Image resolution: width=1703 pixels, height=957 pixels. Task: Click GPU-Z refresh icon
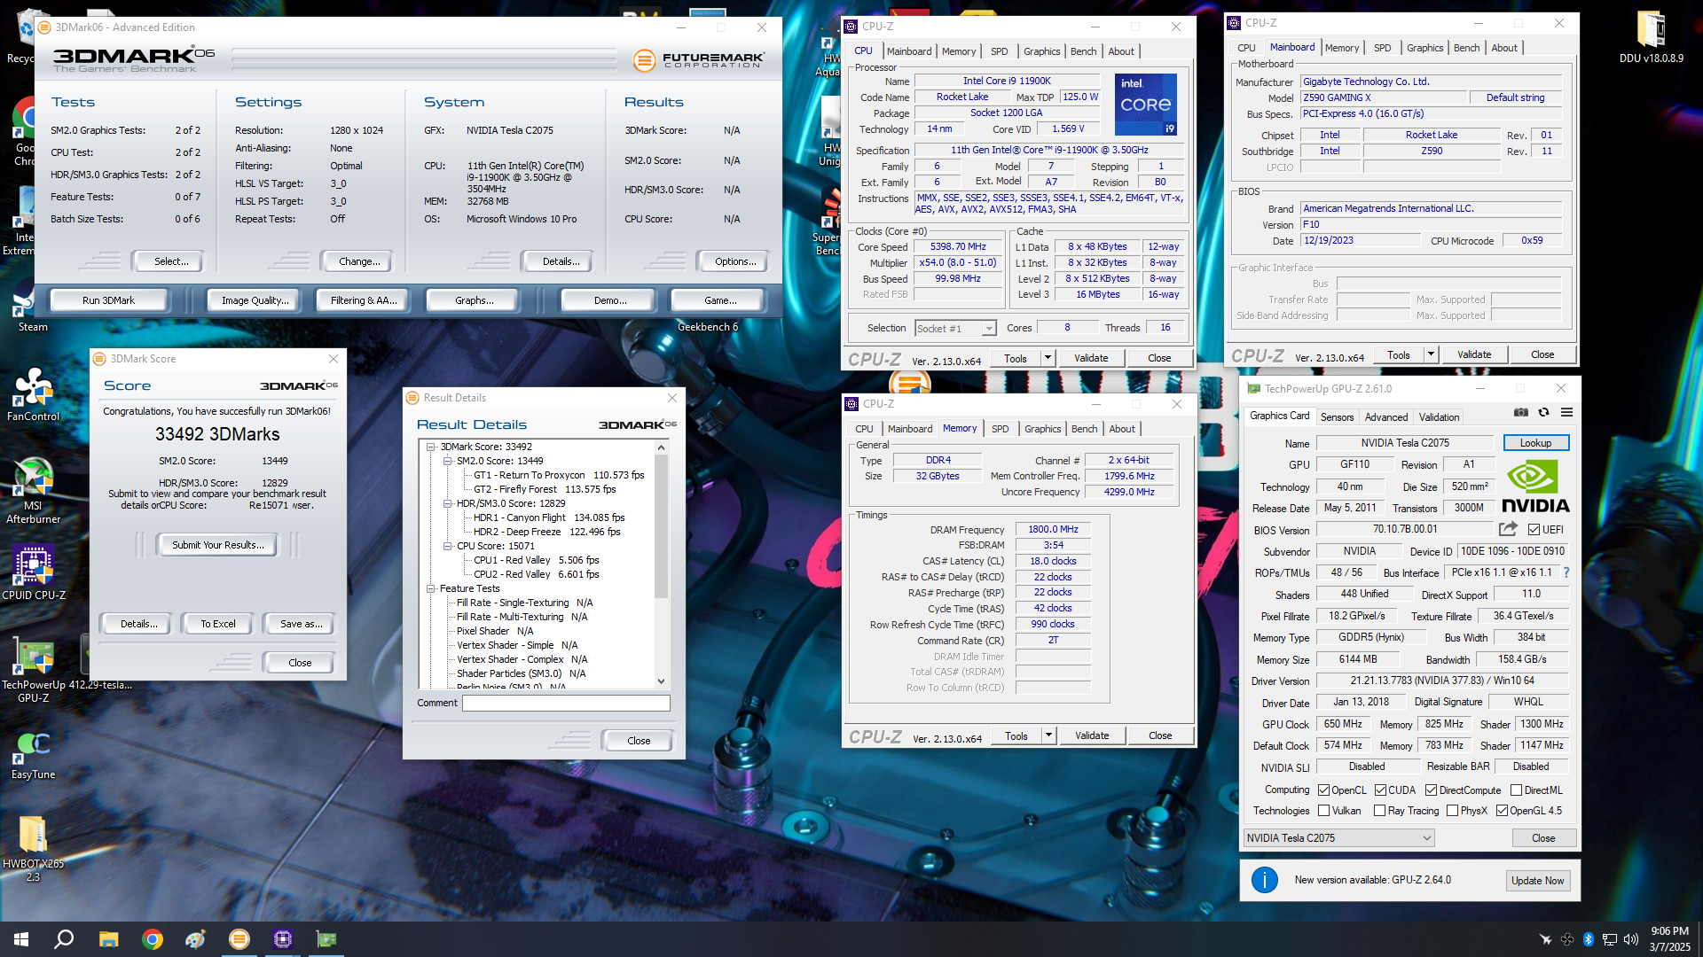tap(1543, 412)
